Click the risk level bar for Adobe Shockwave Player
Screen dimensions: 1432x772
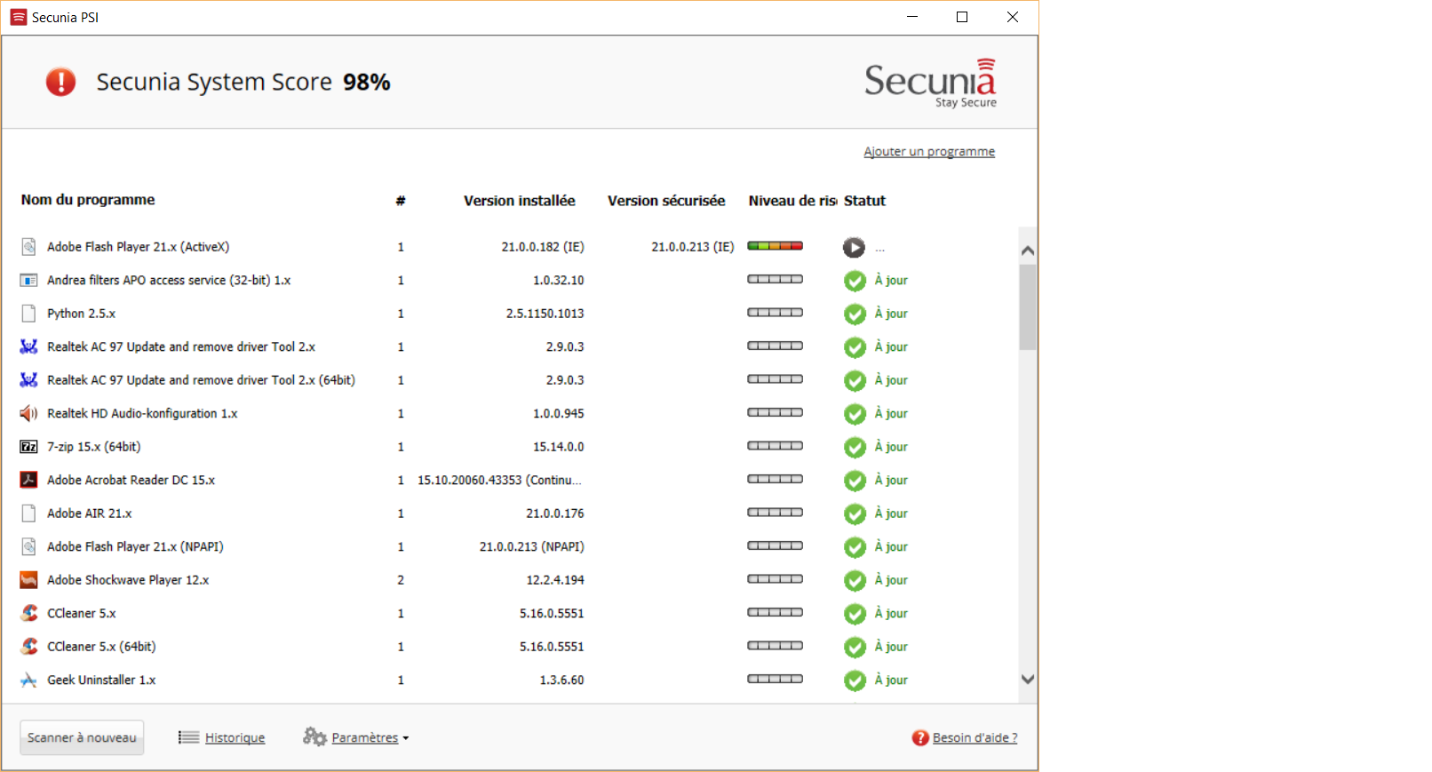(775, 579)
